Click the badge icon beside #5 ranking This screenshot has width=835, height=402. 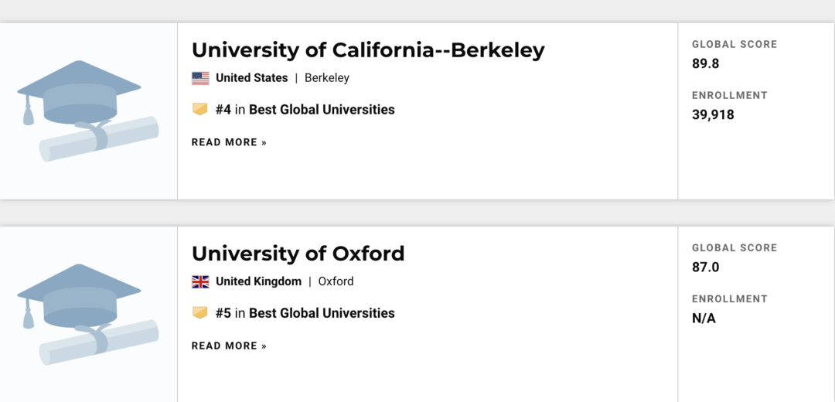click(x=200, y=313)
